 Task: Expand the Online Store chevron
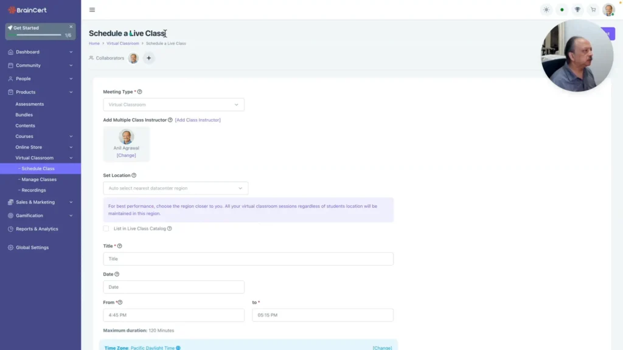pos(71,147)
